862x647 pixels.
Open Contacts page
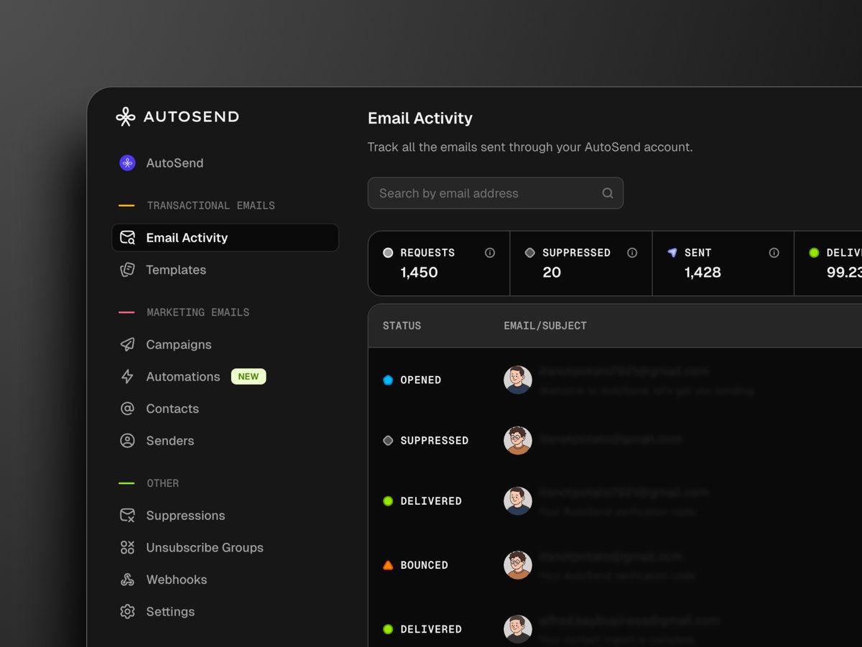click(x=172, y=408)
